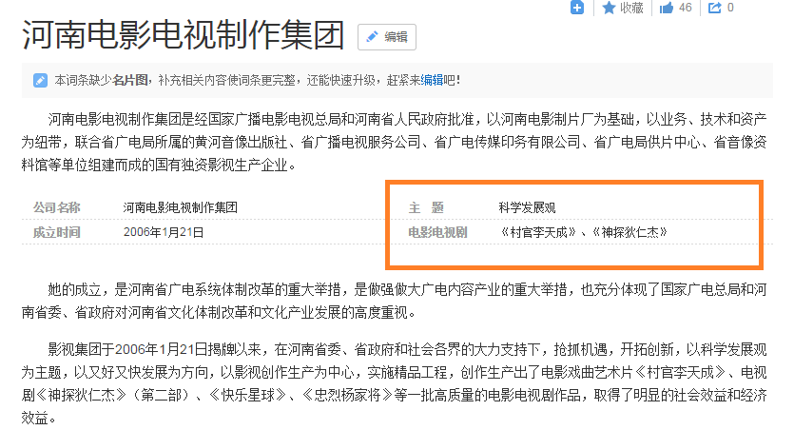The height and width of the screenshot is (430, 794).
Task: Click the page title 河南电影电视制作集团
Action: [184, 35]
